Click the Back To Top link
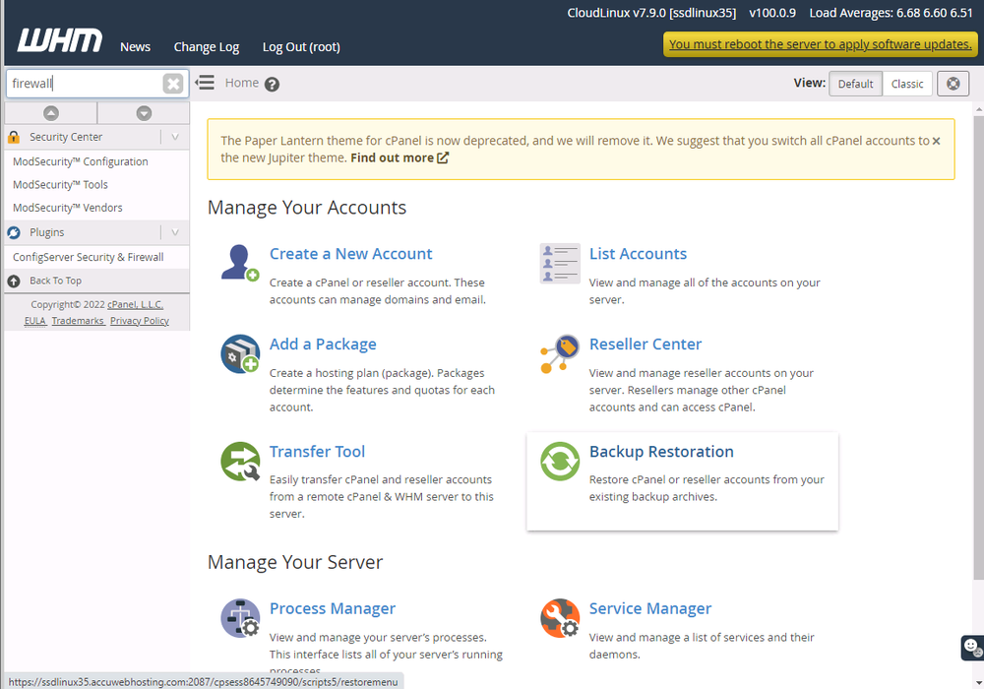 point(55,282)
